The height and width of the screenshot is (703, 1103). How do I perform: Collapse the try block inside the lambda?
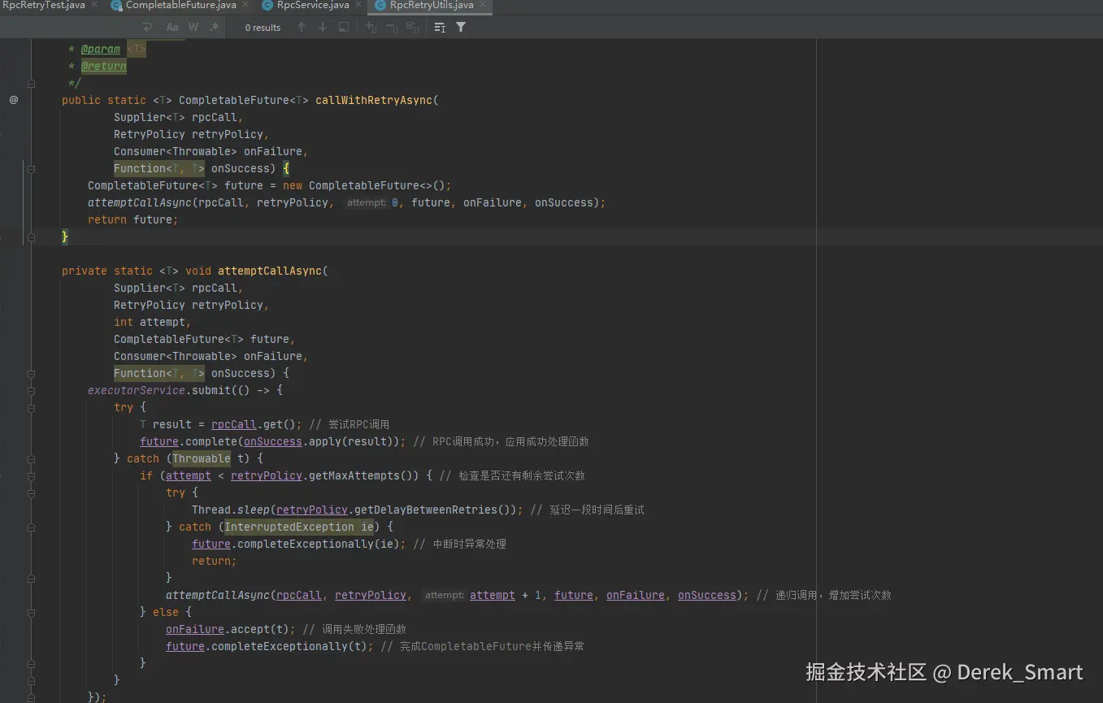pos(31,407)
